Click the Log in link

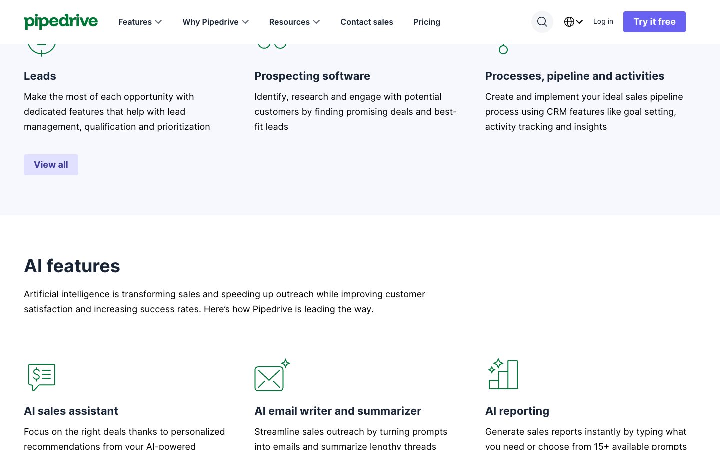pos(603,22)
